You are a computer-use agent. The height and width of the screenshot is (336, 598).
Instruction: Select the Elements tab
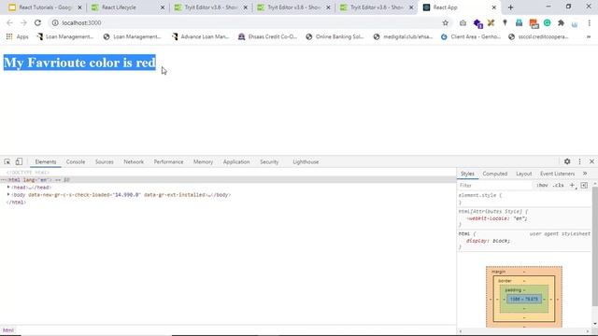[x=46, y=161]
